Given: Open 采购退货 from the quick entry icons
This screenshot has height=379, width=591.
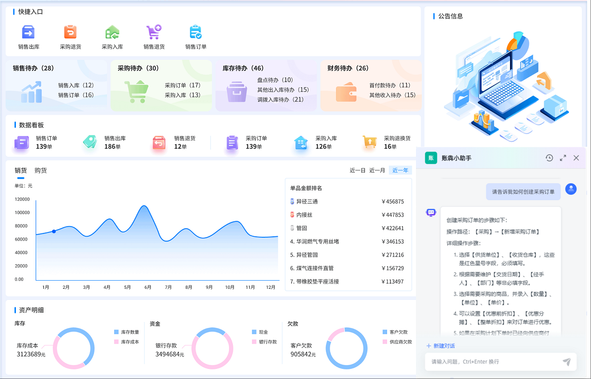Looking at the screenshot, I should (70, 33).
